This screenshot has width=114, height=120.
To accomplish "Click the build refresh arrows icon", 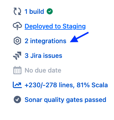I will (17, 11).
